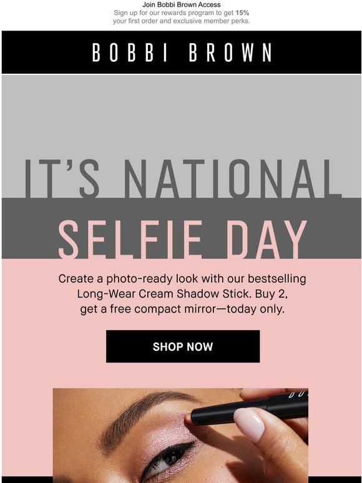Select the bold 15% offer text
Viewport: 362px width, 483px height.
[242, 13]
